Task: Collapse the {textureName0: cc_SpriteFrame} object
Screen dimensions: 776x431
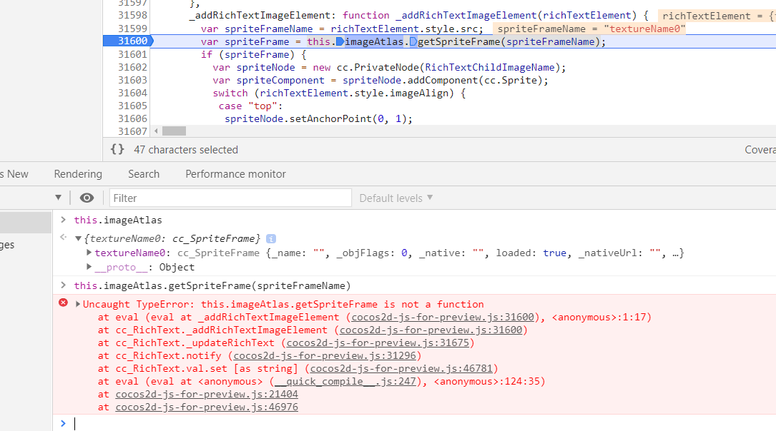Action: (78, 239)
